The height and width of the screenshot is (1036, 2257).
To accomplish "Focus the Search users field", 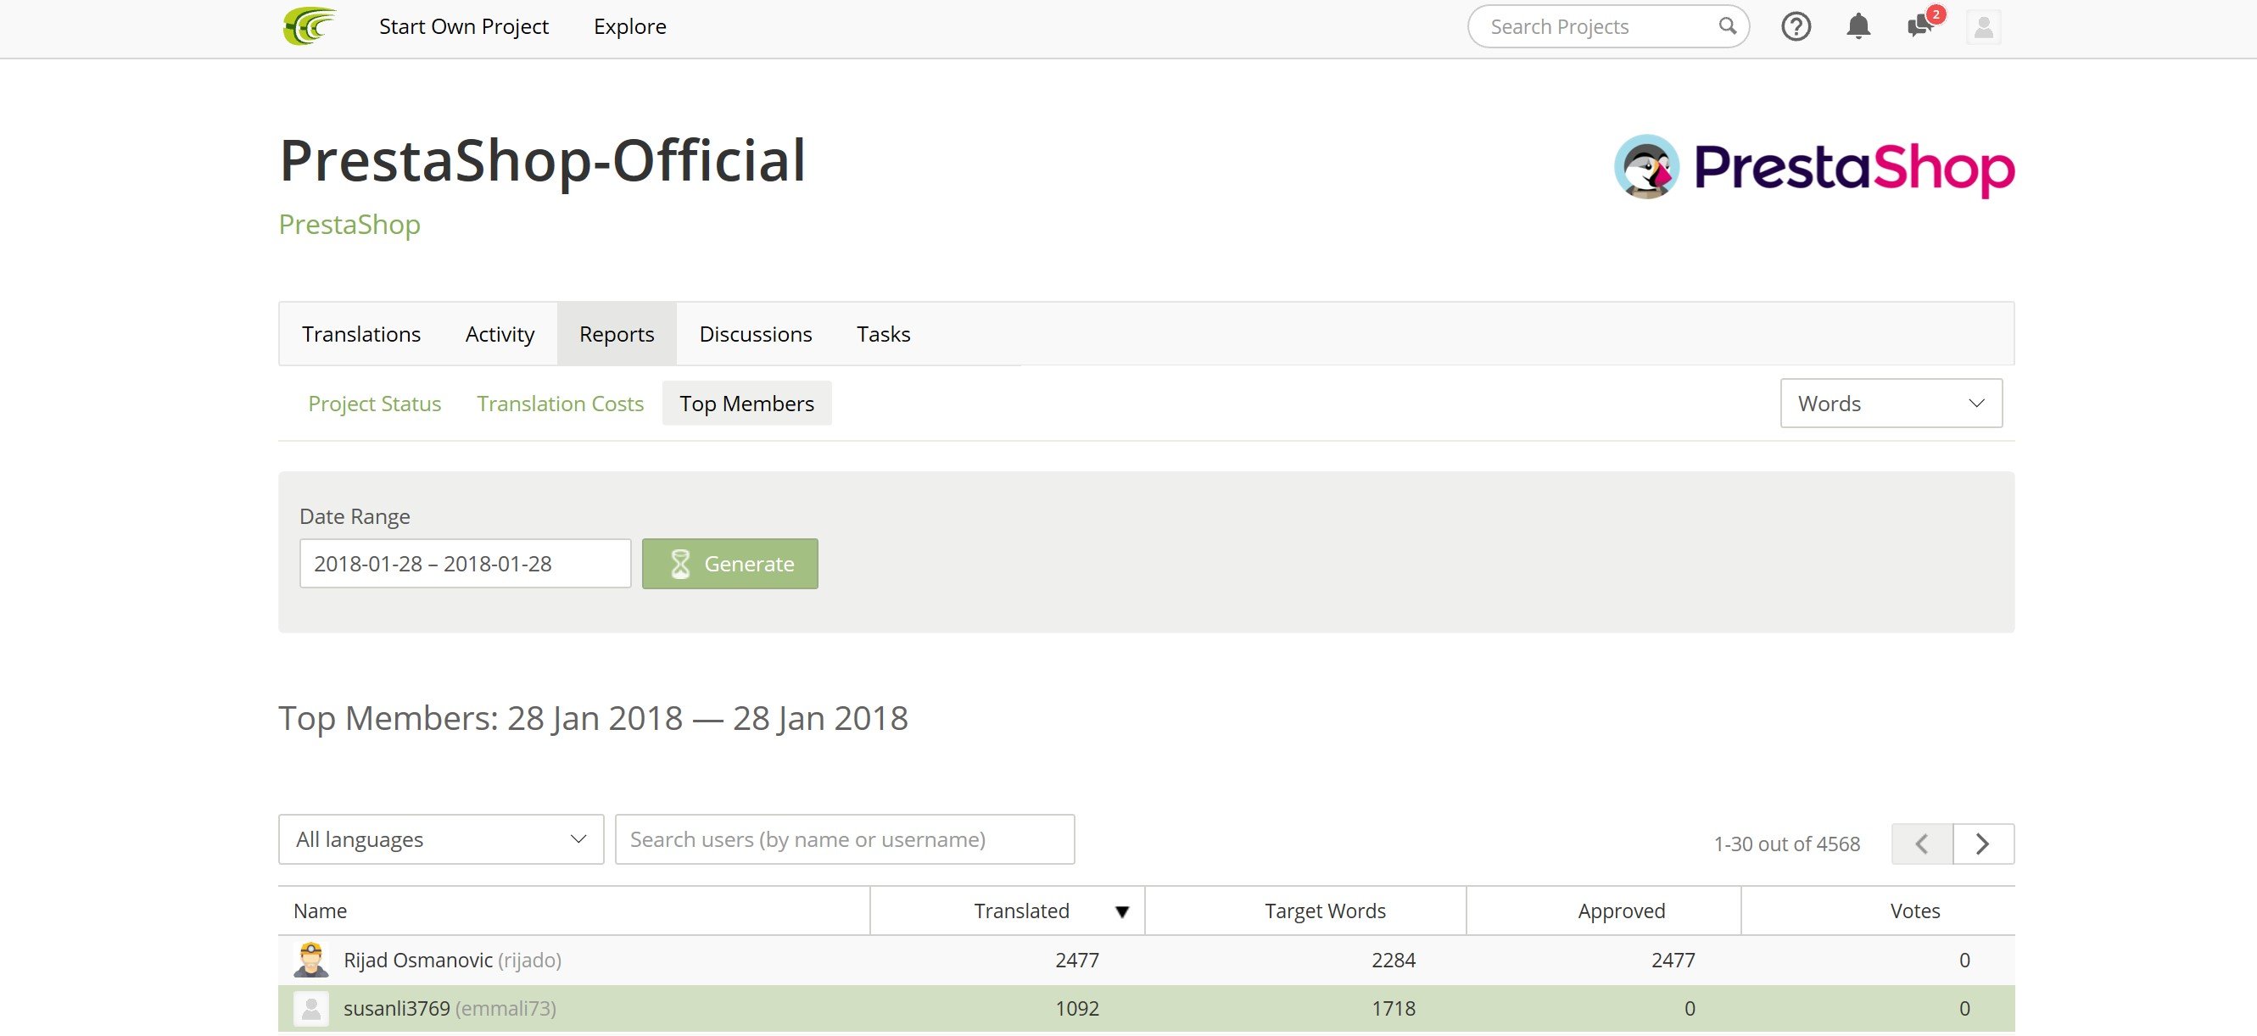I will 844,839.
